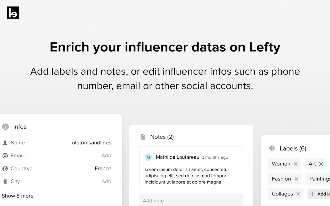Click the Name person icon
Viewport: 330px width, 206px height.
[x=5, y=143]
